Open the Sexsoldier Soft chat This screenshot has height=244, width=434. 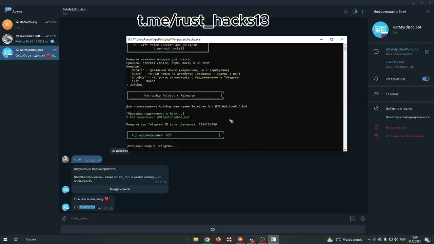tap(29, 39)
